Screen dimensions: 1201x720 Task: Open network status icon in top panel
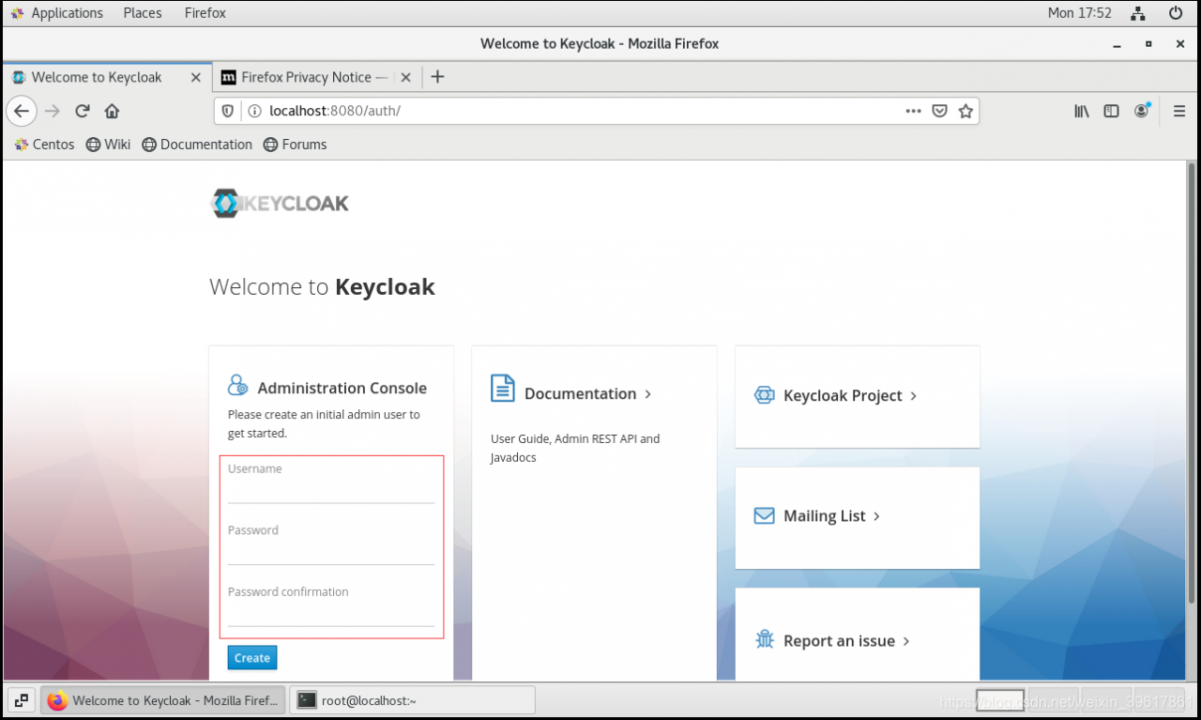[x=1138, y=13]
